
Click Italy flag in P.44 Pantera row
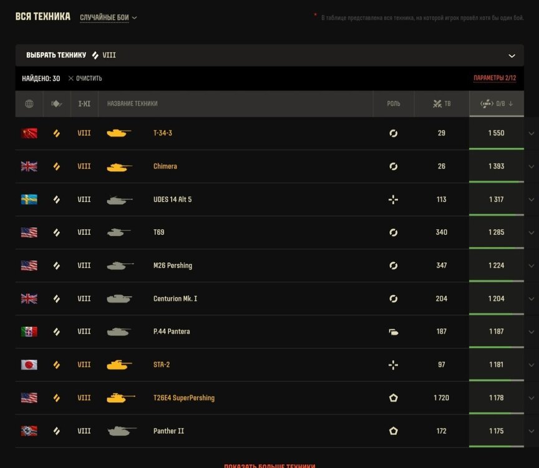click(x=29, y=331)
